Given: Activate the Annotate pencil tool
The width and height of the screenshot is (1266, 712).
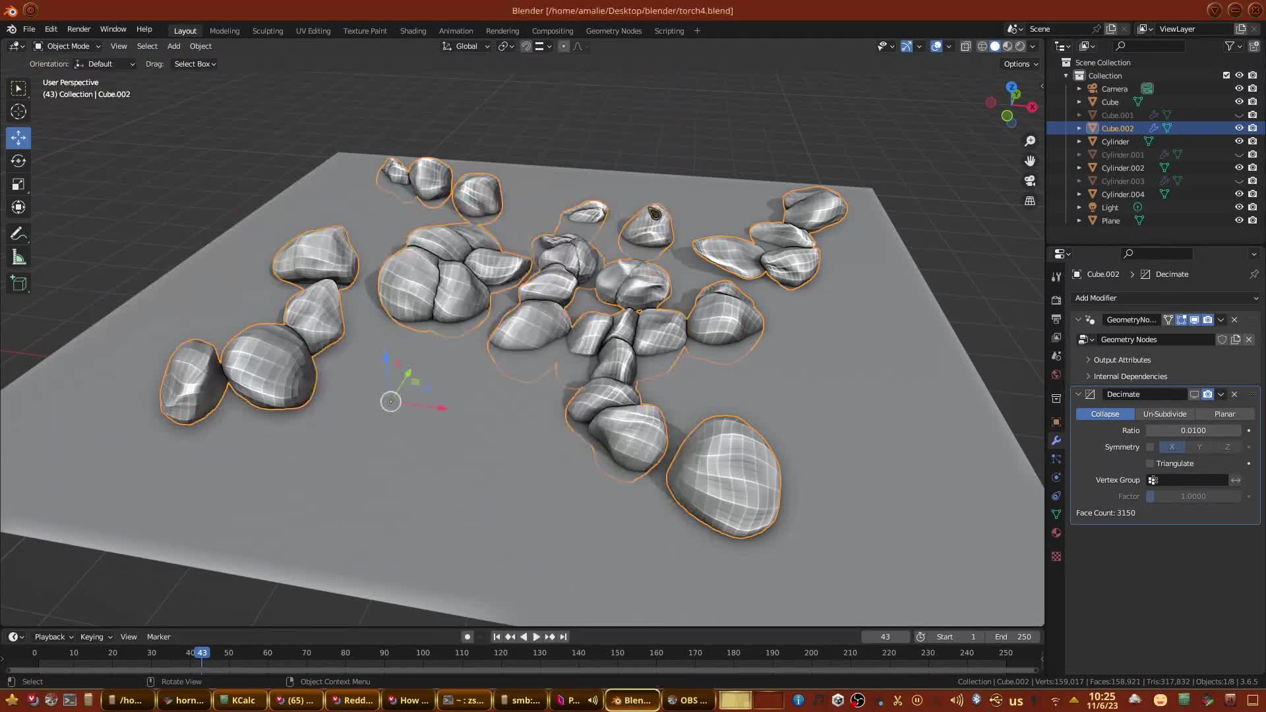Looking at the screenshot, I should (x=18, y=234).
